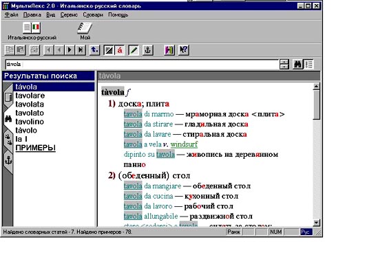Screen dimensions: 367x275
Task: Open the Сервис menu
Action: (69, 15)
